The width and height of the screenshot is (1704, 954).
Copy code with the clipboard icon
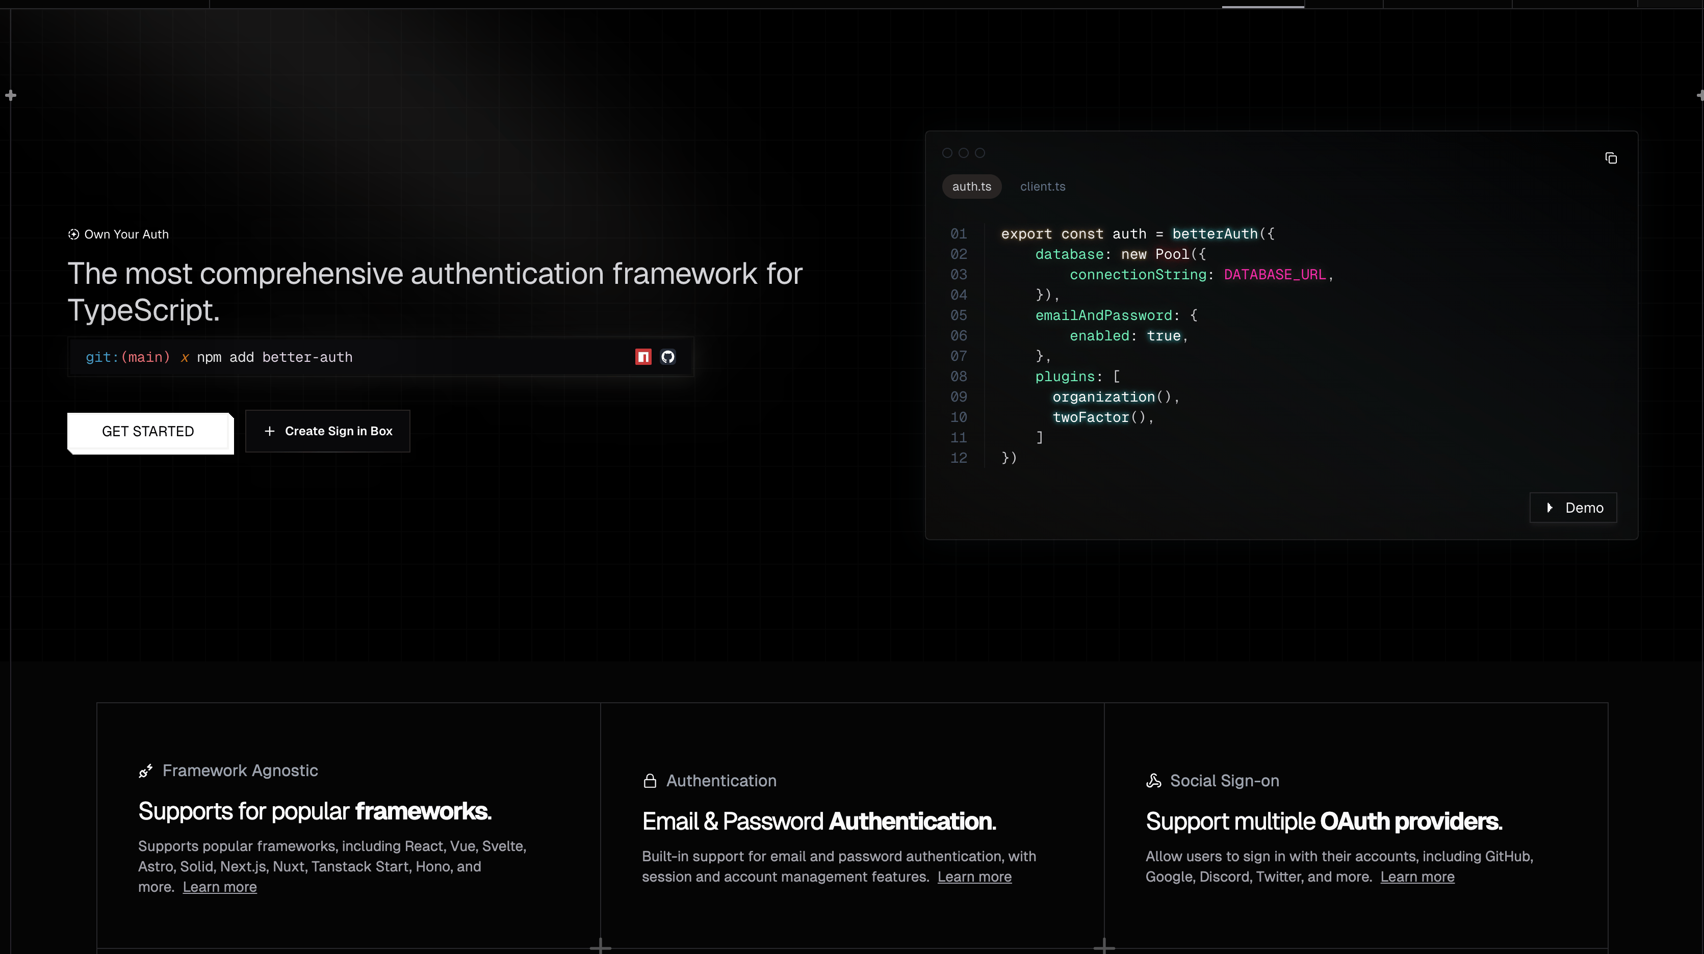[1611, 158]
